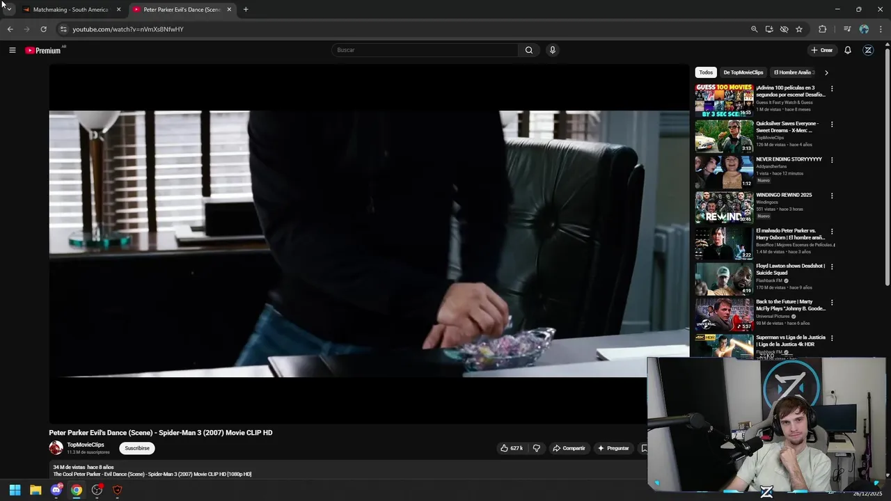Go back with browser back arrow
This screenshot has width=891, height=501.
[x=10, y=29]
